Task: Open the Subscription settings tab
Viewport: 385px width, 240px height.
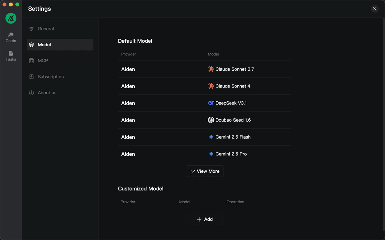Action: click(51, 77)
